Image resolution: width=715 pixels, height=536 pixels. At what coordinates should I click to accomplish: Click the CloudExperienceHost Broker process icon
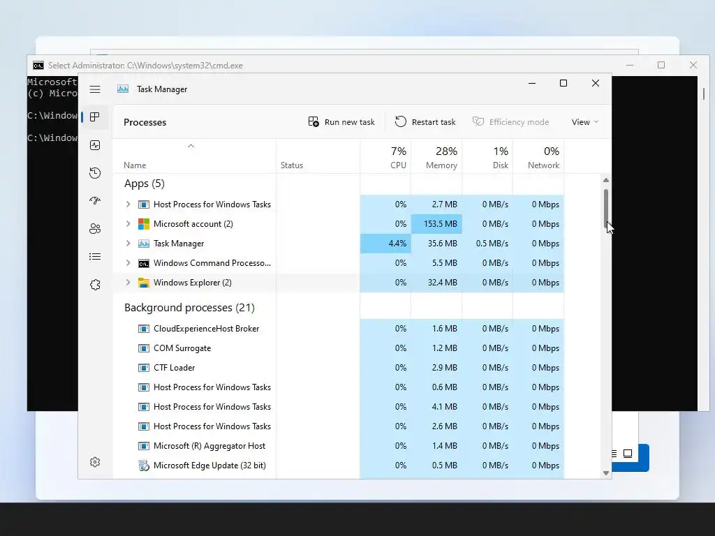144,329
